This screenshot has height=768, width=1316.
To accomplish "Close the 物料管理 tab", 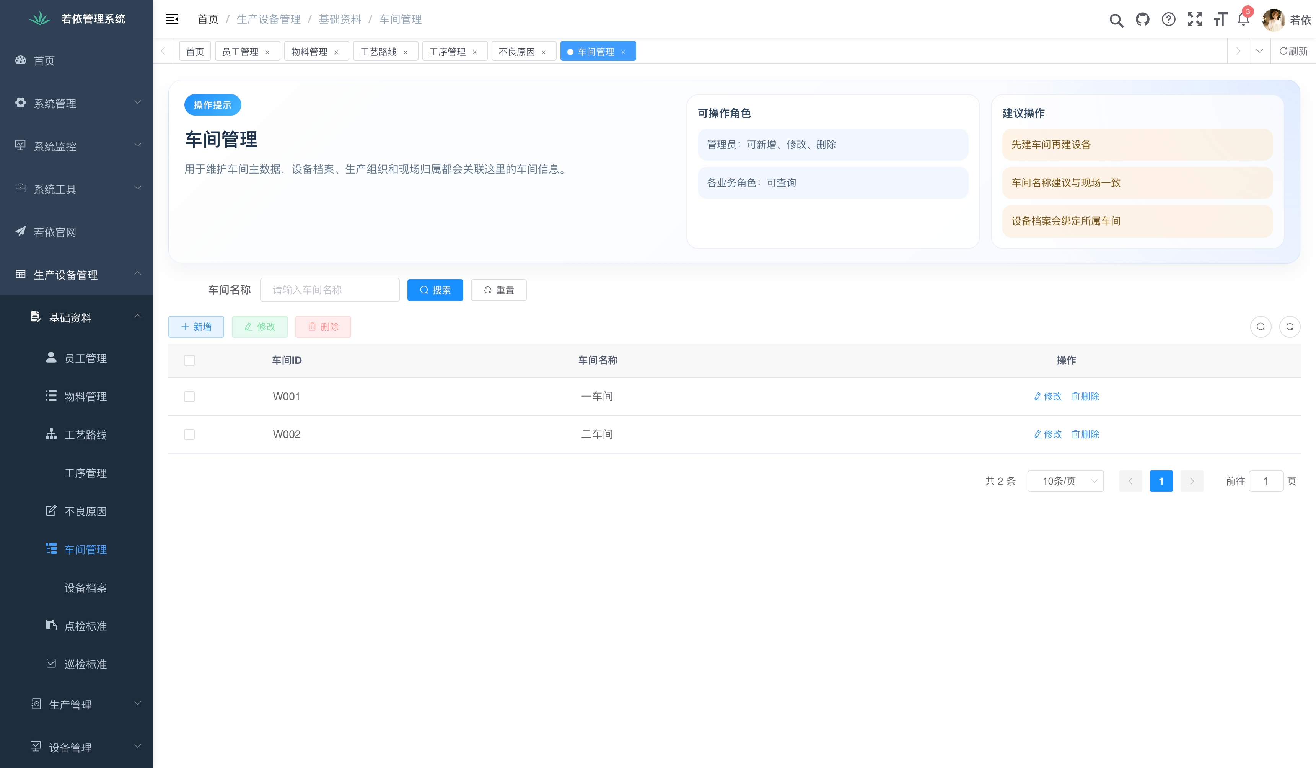I will [x=336, y=52].
